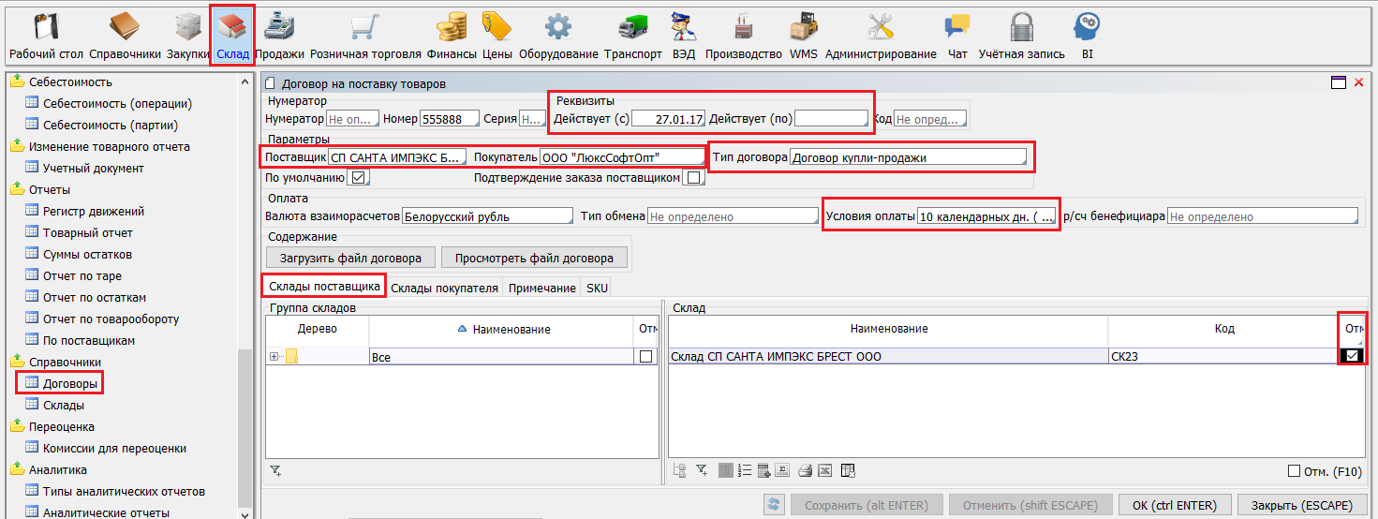Expand the Все tree node
The height and width of the screenshot is (519, 1378).
point(274,356)
